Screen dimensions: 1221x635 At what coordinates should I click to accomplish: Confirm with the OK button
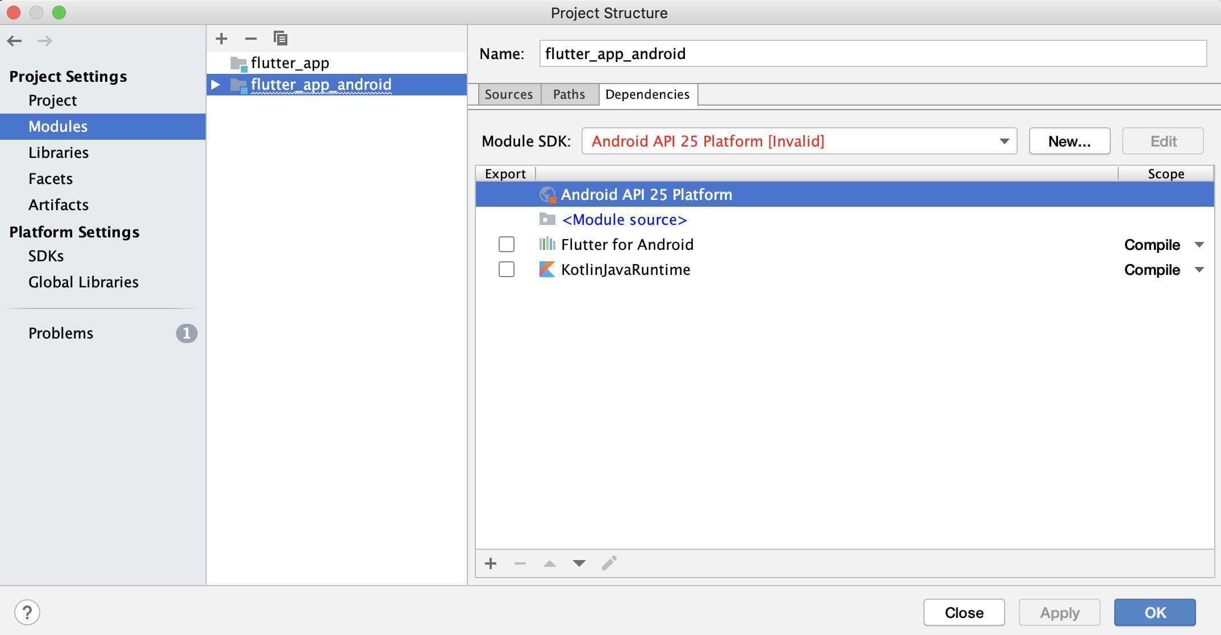click(x=1155, y=612)
